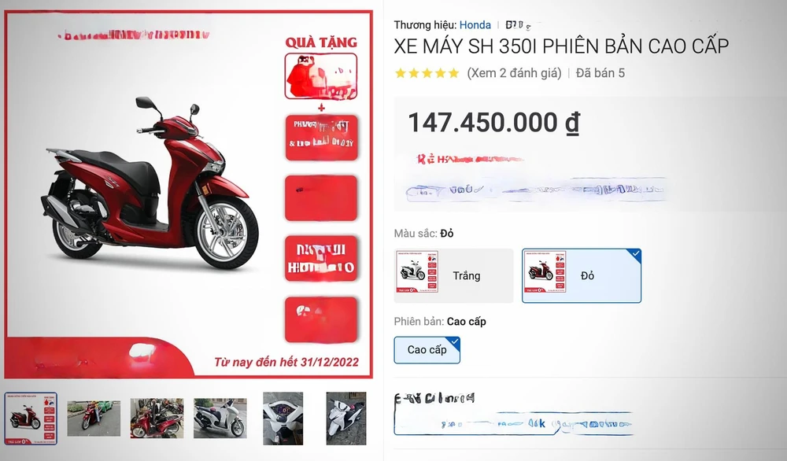This screenshot has height=461, width=787.
Task: Click the five-star rating icons
Action: [427, 73]
